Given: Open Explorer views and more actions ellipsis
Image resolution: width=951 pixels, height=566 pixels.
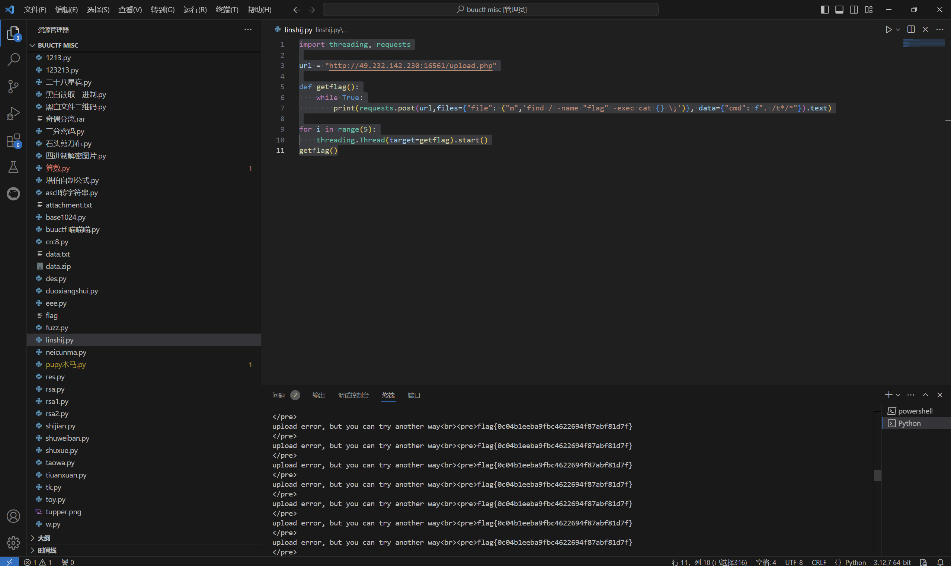Looking at the screenshot, I should 248,29.
